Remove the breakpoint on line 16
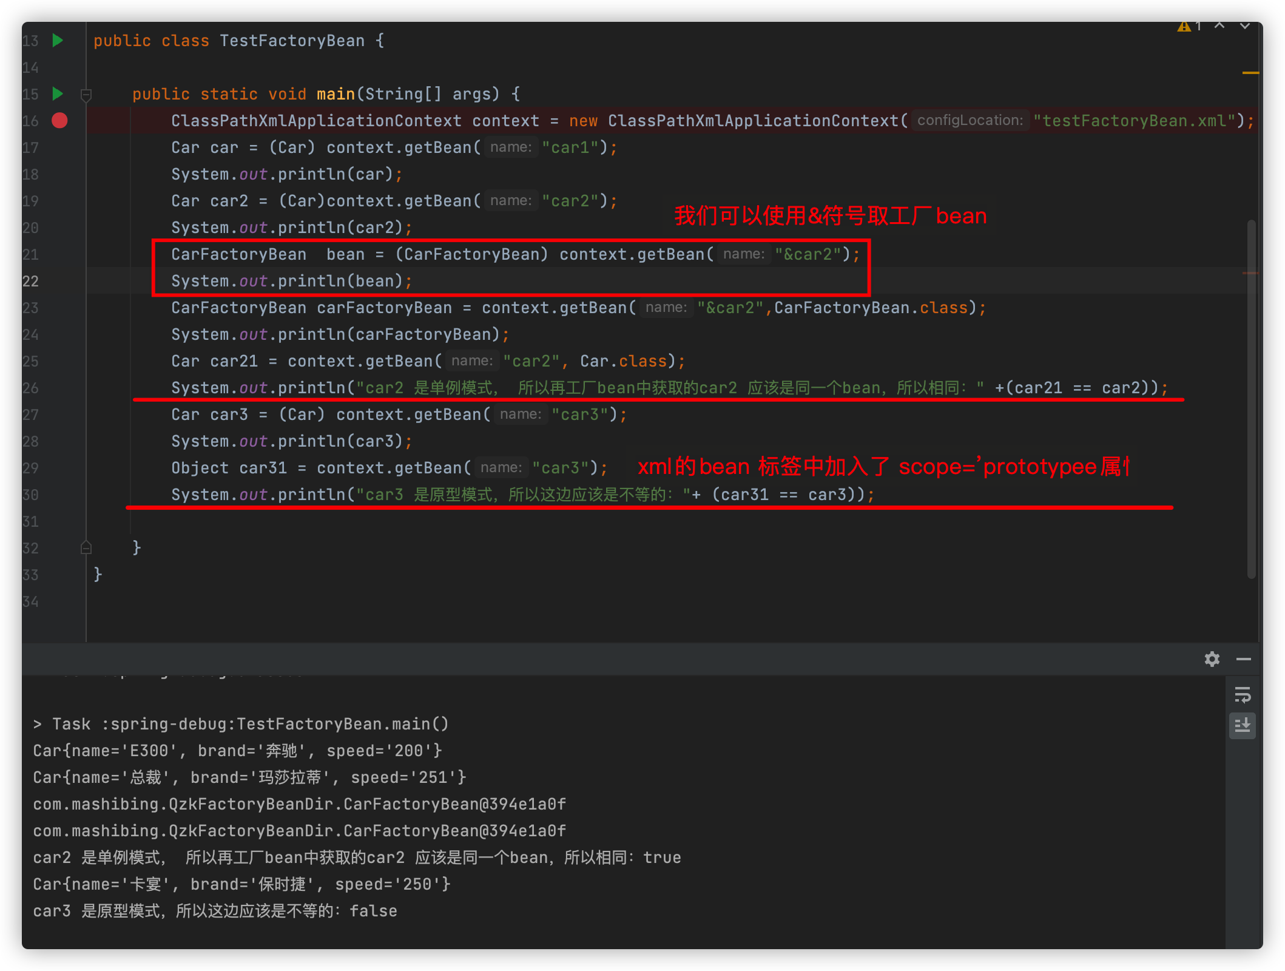Image resolution: width=1285 pixels, height=971 pixels. pos(59,121)
